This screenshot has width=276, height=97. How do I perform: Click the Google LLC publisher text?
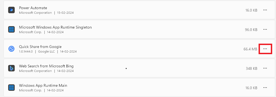tap(46, 51)
